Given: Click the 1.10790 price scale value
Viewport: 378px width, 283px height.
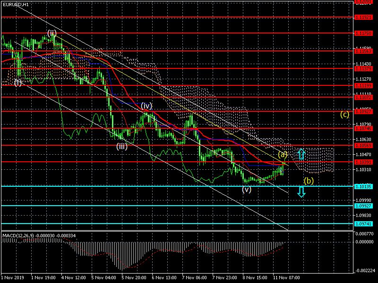Looking at the screenshot, I should pyautogui.click(x=363, y=125).
